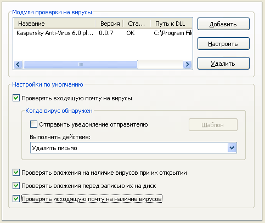Image resolution: width=265 pixels, height=223 pixels.
Task: Enable Отправить уведомление отправителю checkbox
Action: tap(33, 124)
